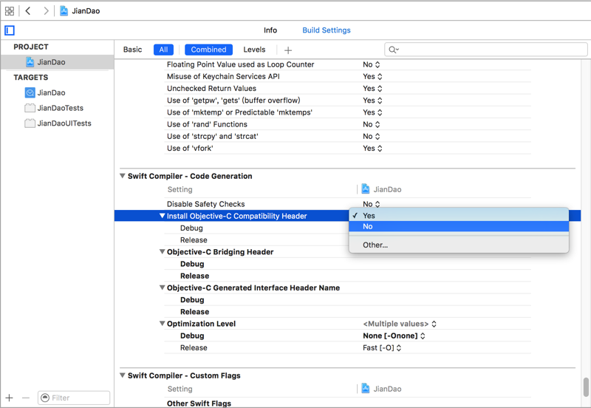The image size is (591, 408).
Task: Go forward with the right chevron
Action: click(x=46, y=11)
